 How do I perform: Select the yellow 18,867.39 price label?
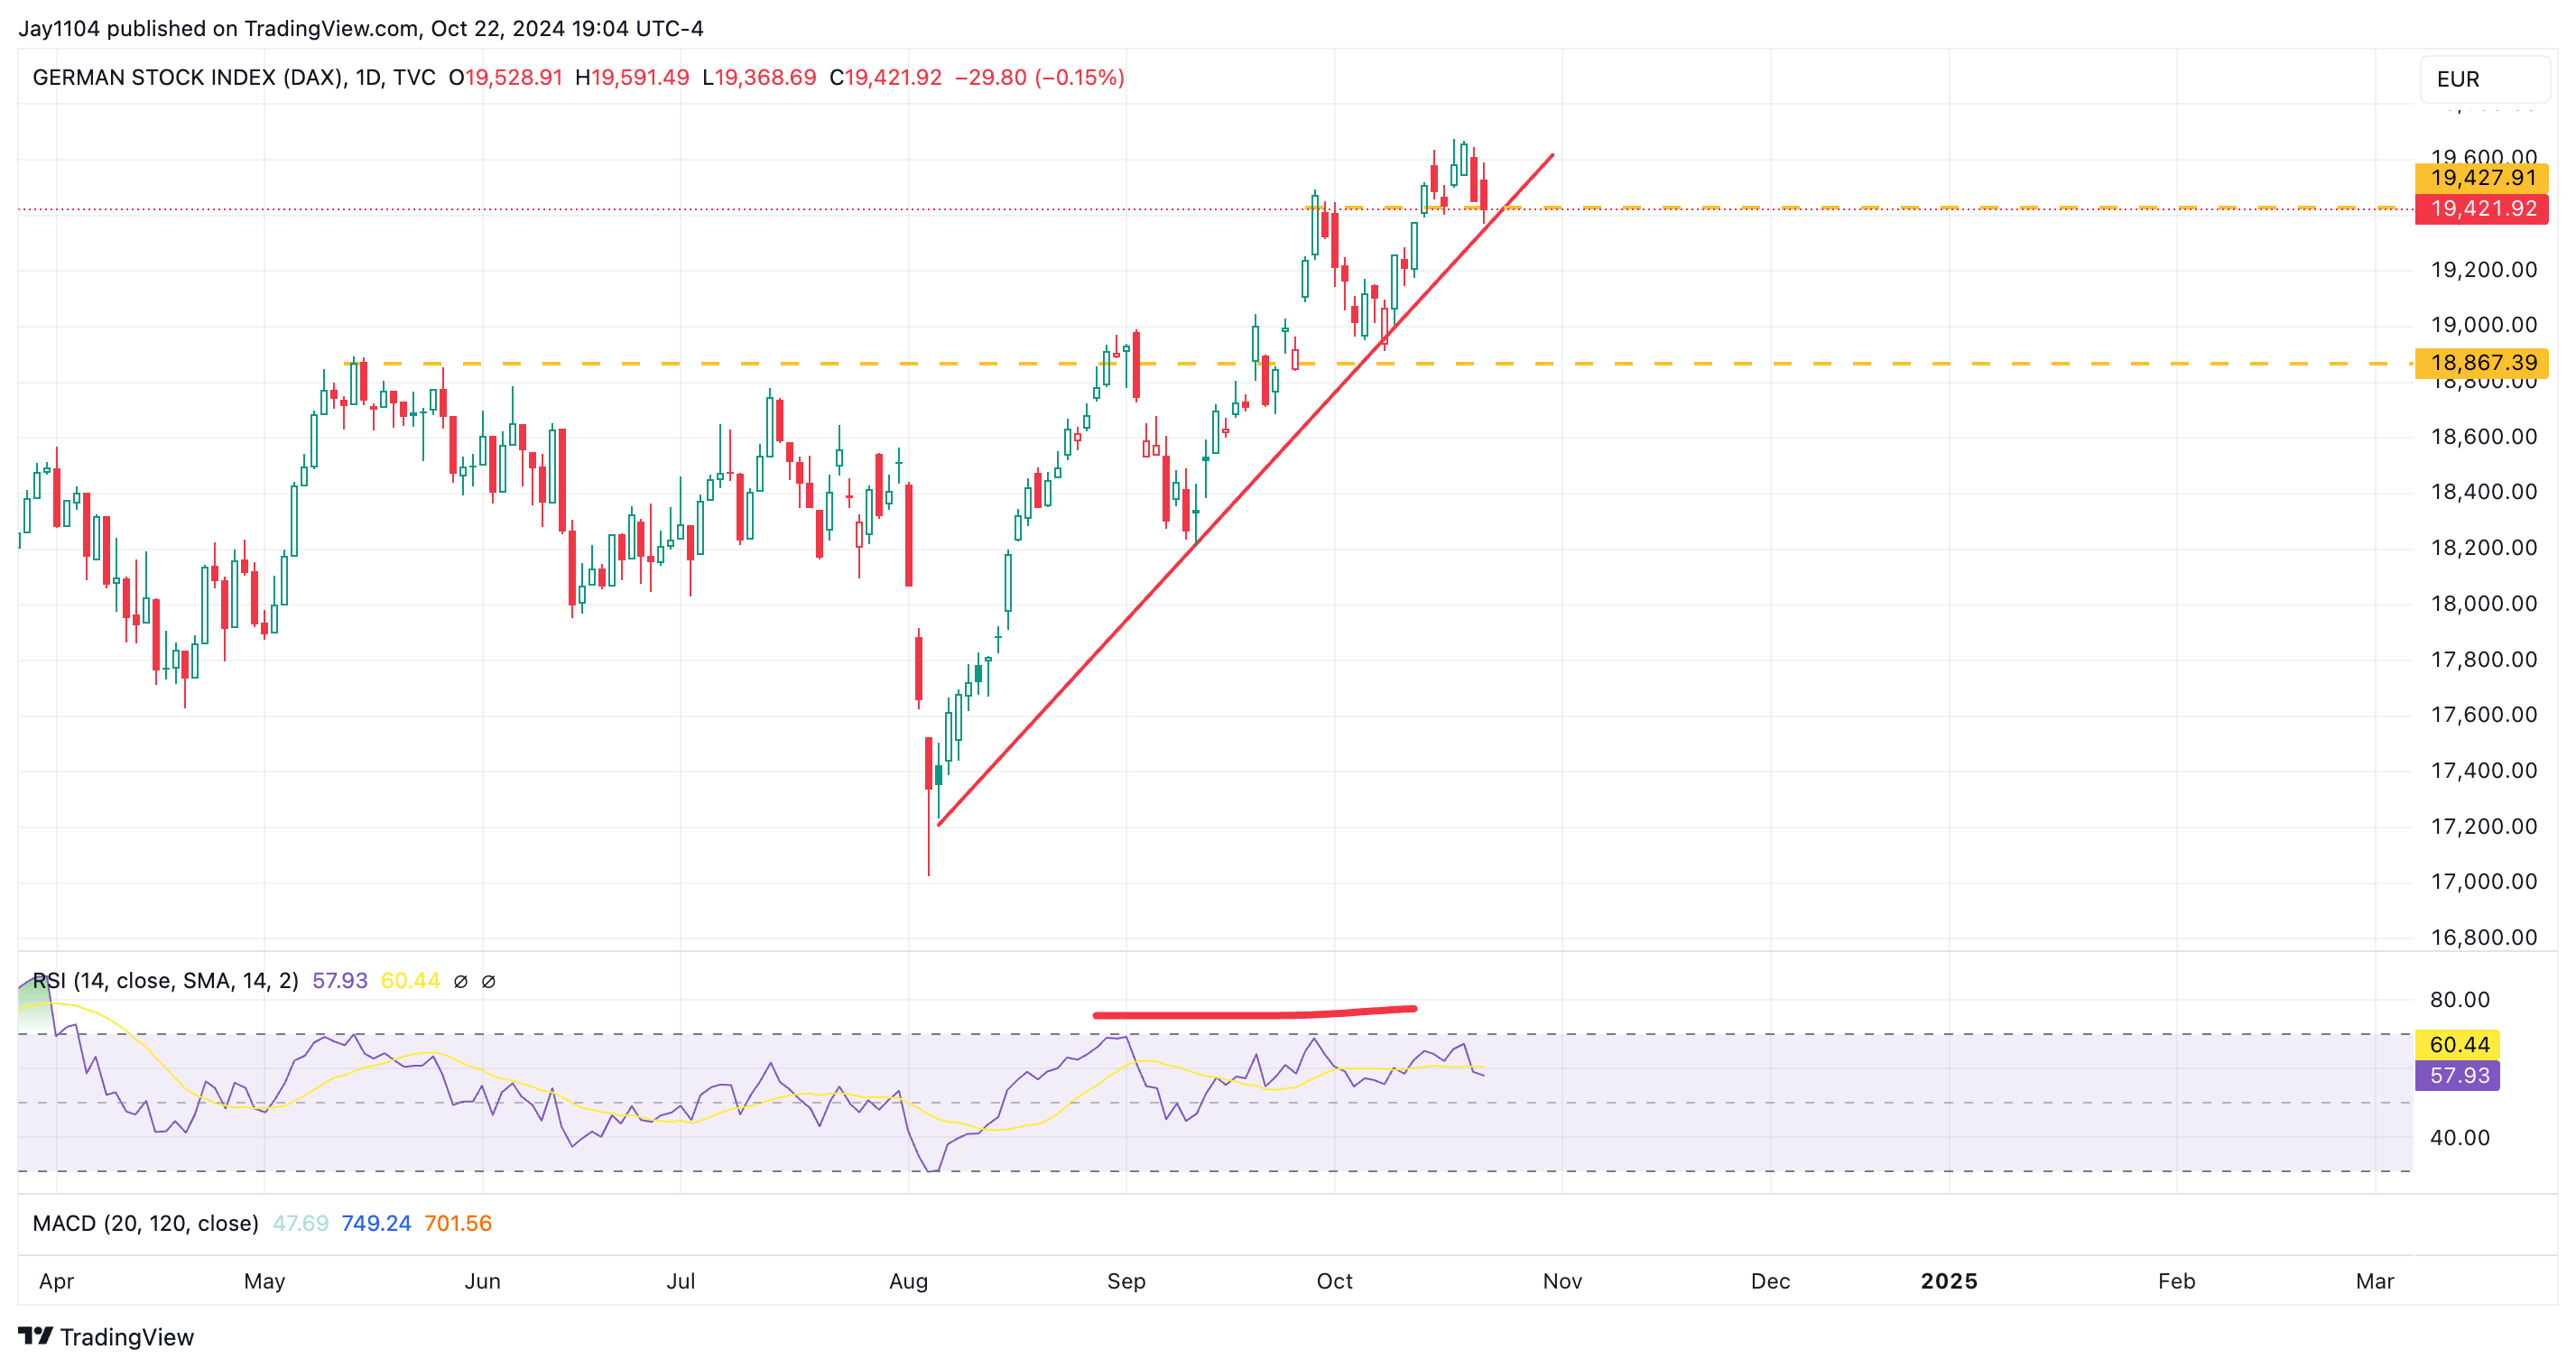pos(2481,363)
